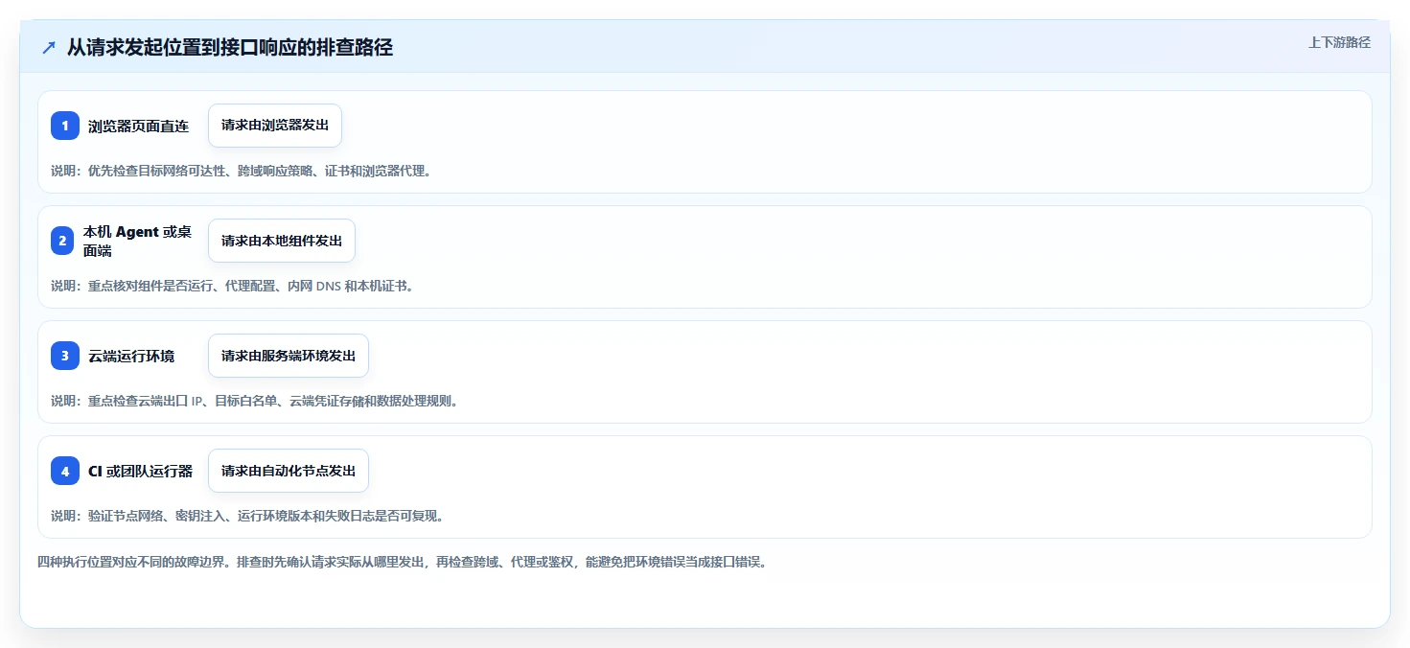Click the description mentioning 内网 DNS 和本机证书
1410x648 pixels.
click(232, 286)
